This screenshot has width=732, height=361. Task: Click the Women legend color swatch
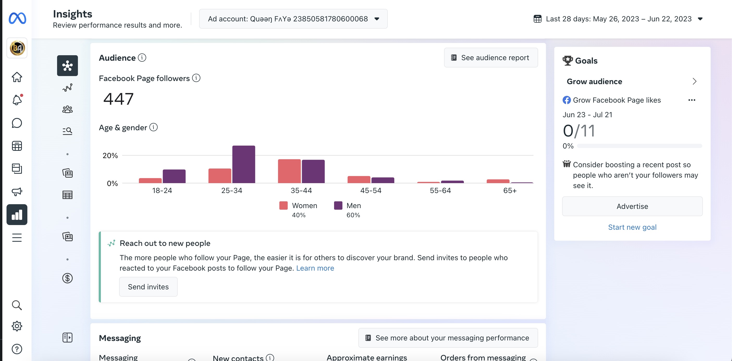pos(283,205)
